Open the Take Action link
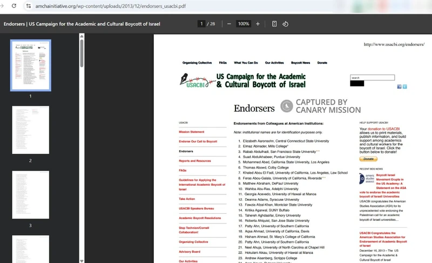The height and width of the screenshot is (263, 432). pos(187,199)
